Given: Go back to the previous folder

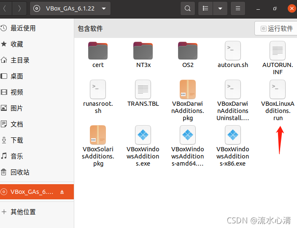Looking at the screenshot, I should (x=5, y=8).
